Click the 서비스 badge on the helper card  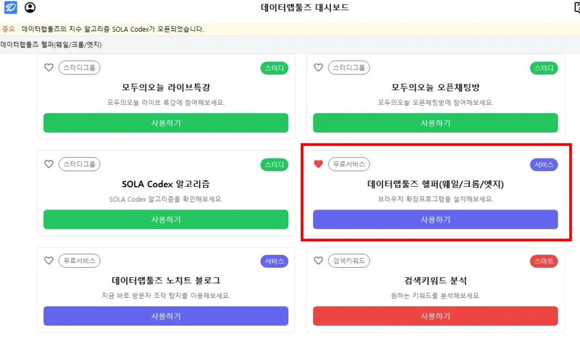click(x=543, y=164)
